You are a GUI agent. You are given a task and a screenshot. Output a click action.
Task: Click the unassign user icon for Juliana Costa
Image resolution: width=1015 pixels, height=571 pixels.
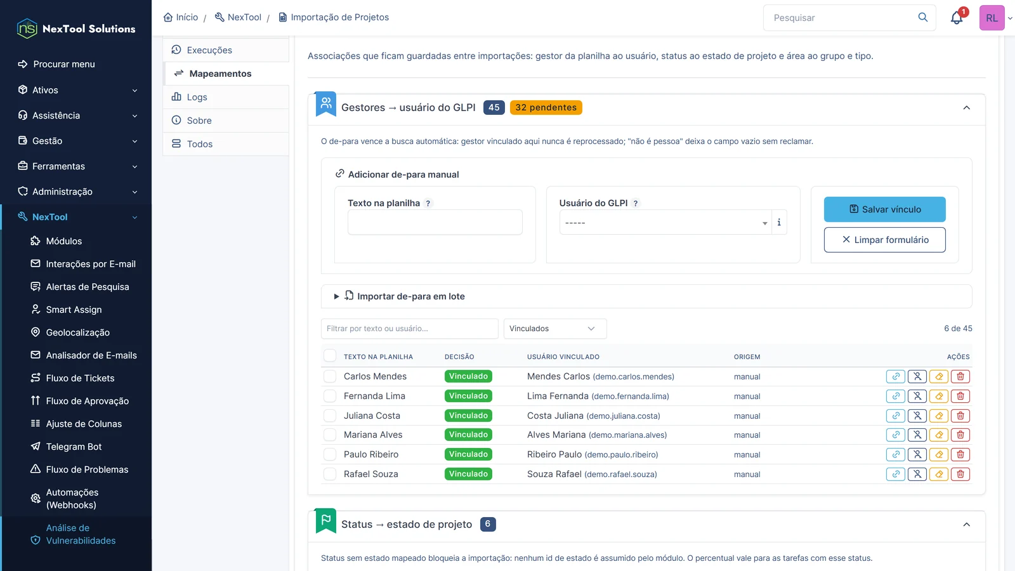point(917,416)
